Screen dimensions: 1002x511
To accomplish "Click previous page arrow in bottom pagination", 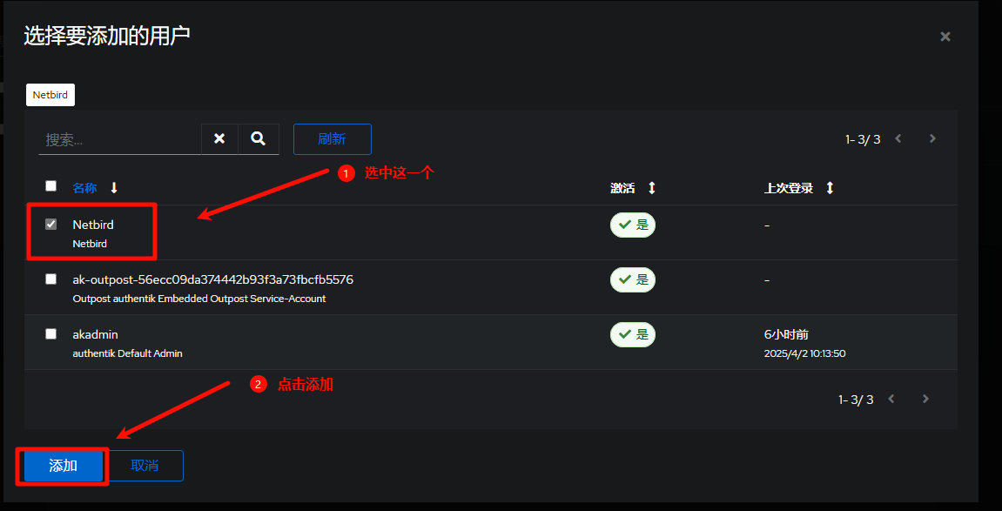I will 891,400.
